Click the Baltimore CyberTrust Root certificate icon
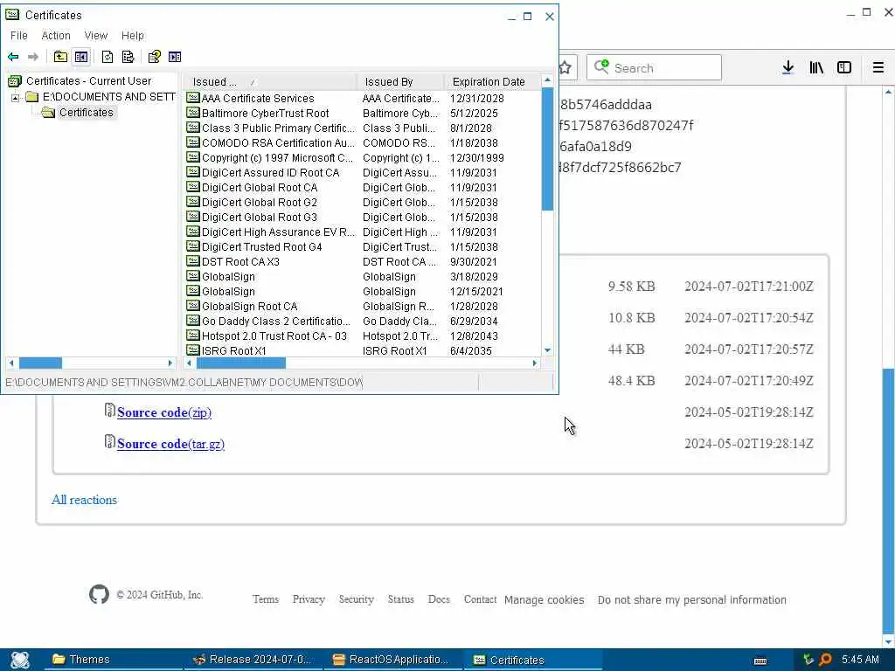Viewport: 895px width, 671px height. click(193, 113)
